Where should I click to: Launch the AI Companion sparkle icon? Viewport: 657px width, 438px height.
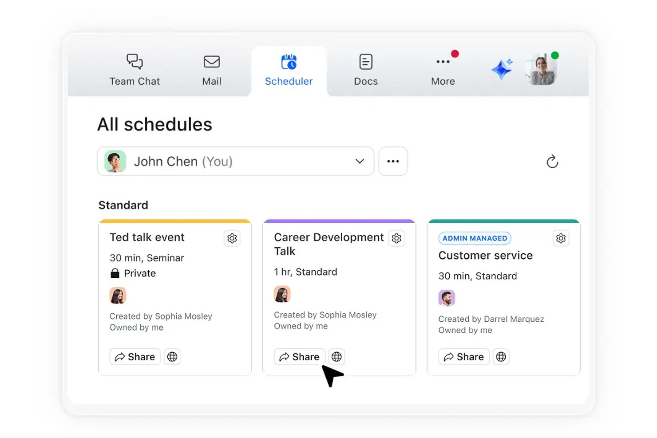502,69
